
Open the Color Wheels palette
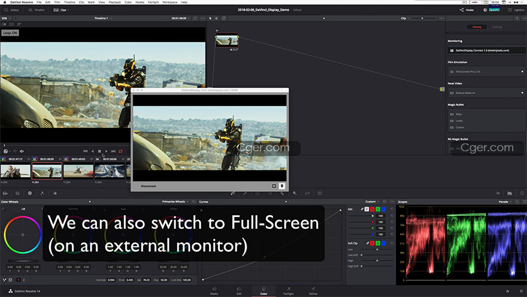[30, 193]
